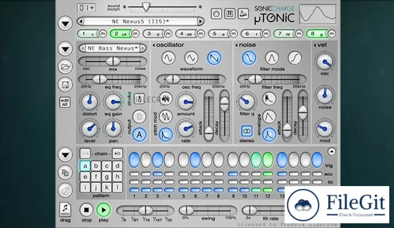This screenshot has width=394, height=228.
Task: Select drum channel 7 f#
Action: (x=284, y=33)
